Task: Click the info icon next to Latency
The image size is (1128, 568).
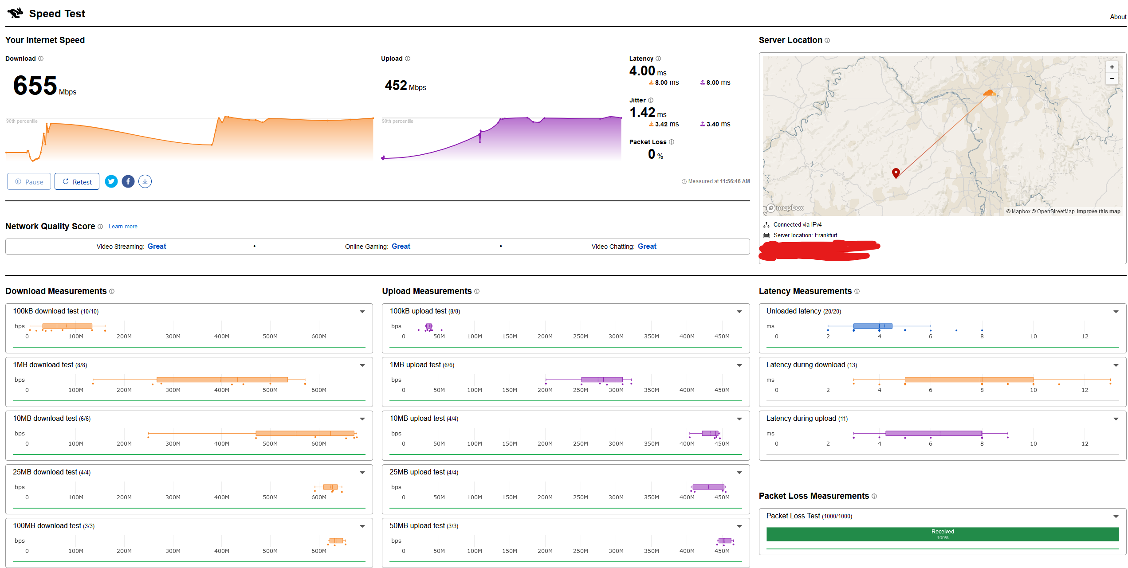Action: tap(658, 59)
